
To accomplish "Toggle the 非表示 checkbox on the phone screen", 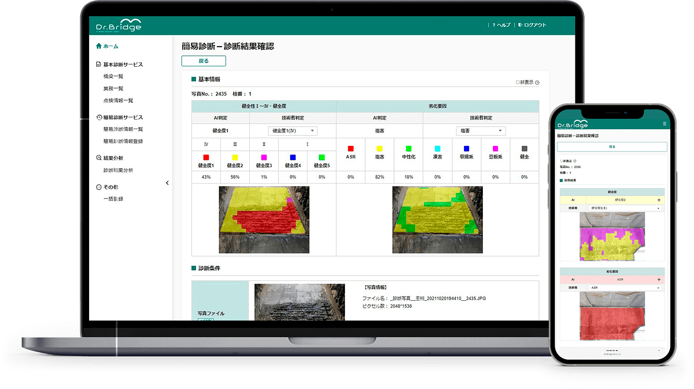I will tap(561, 161).
